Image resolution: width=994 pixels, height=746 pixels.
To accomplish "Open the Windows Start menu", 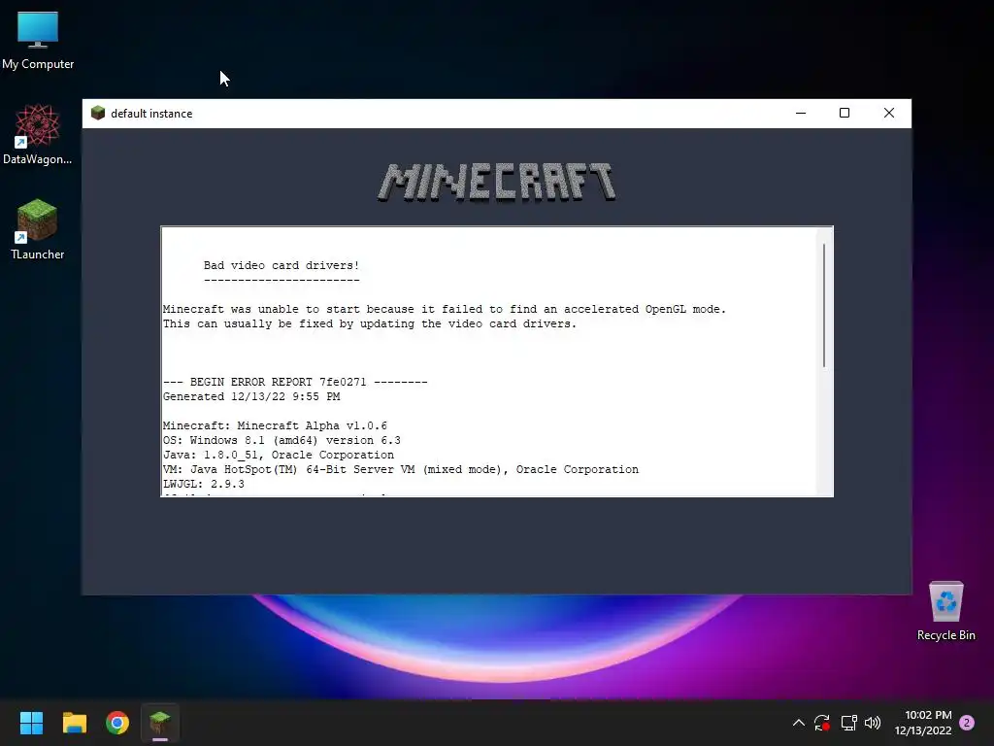I will pyautogui.click(x=31, y=723).
